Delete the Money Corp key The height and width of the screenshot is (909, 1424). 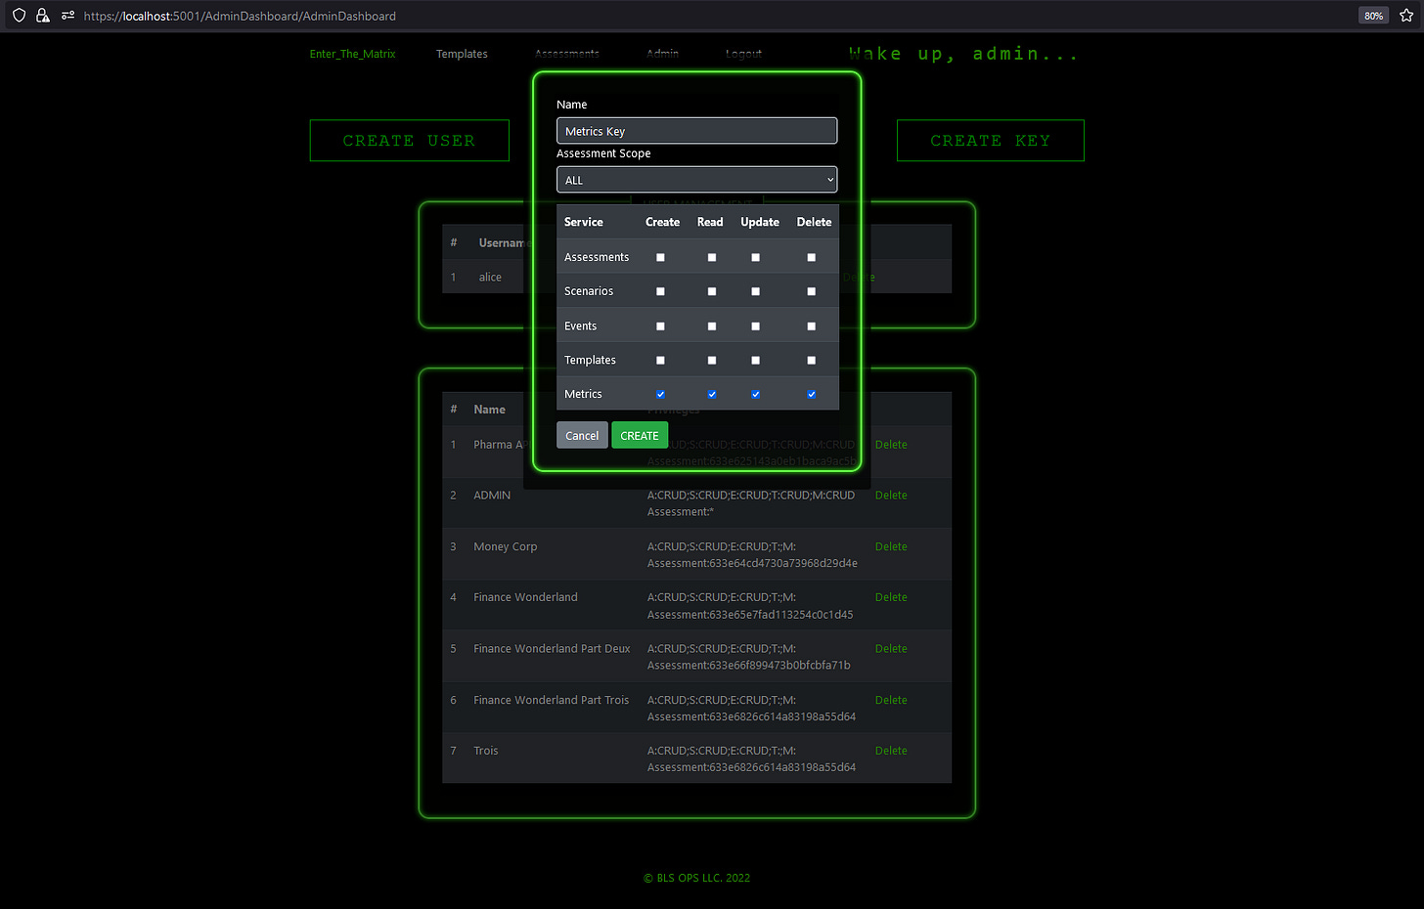[890, 546]
